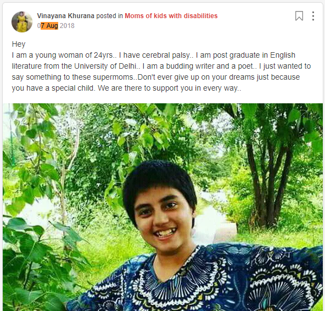Open the three-dot post options menu
This screenshot has width=325, height=311.
click(x=313, y=16)
